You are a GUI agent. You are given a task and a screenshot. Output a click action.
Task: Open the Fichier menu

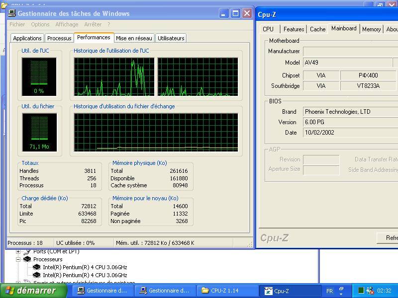[x=17, y=24]
